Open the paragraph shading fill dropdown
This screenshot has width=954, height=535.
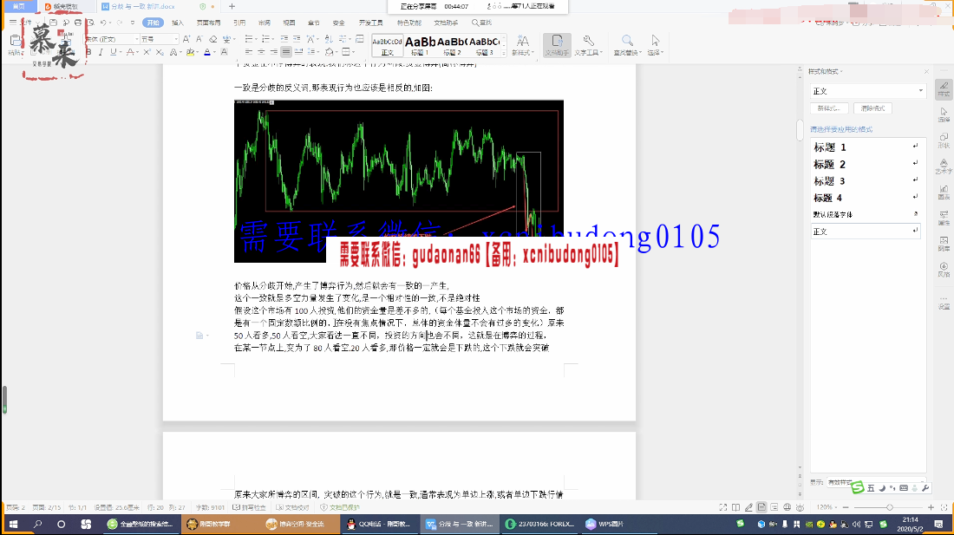pos(335,52)
